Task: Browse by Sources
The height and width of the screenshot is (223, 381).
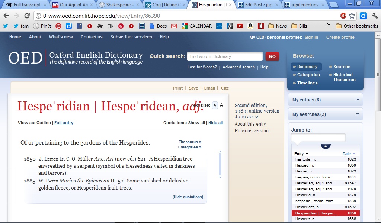Action: click(x=340, y=67)
